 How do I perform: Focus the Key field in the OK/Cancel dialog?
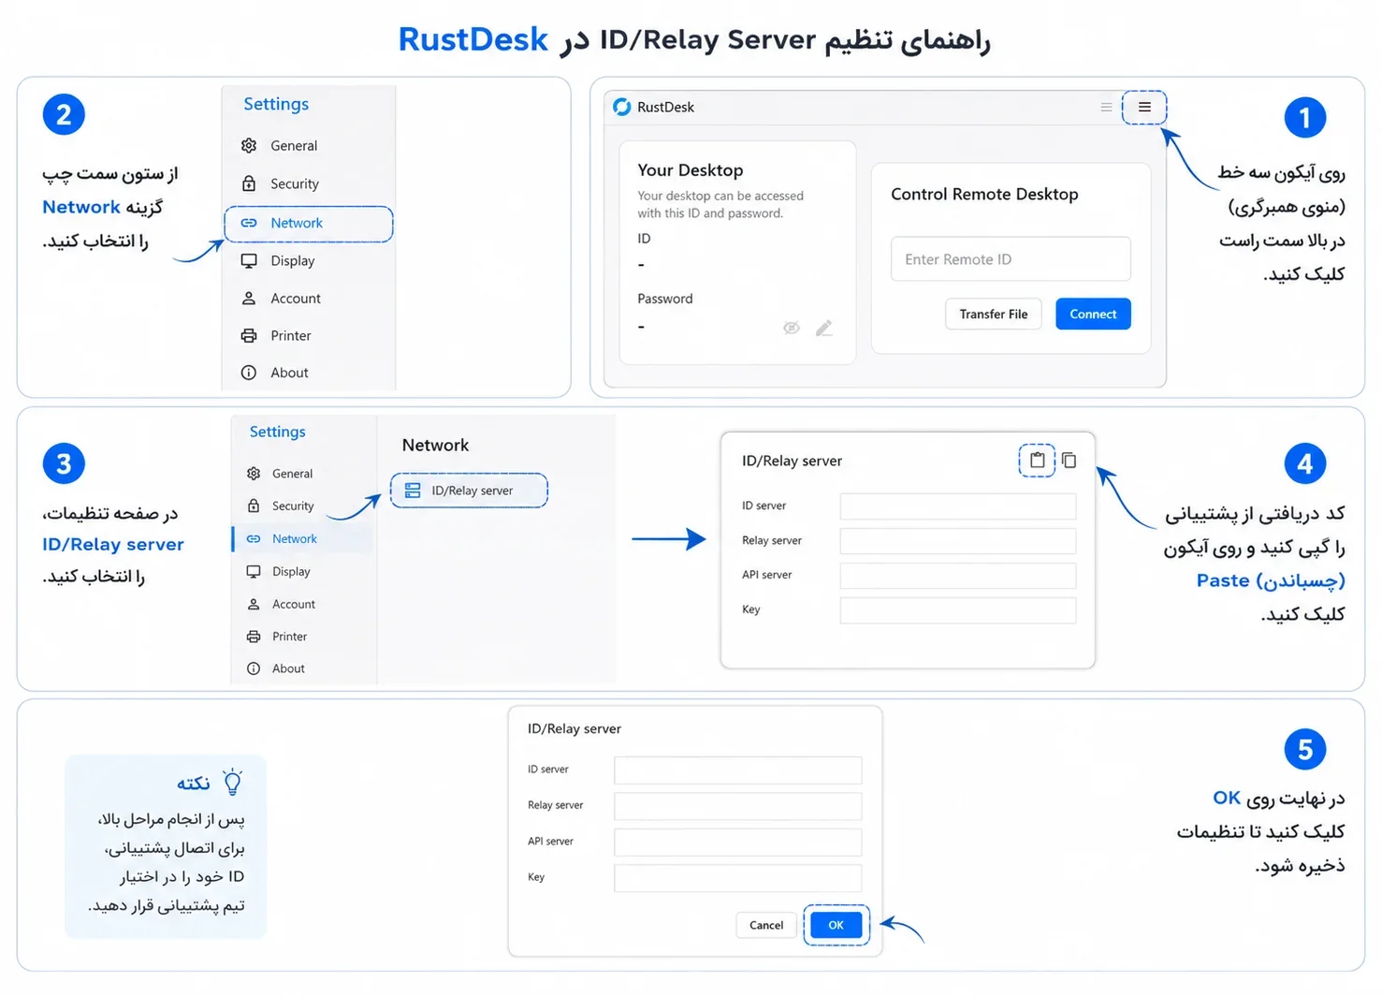(x=737, y=878)
